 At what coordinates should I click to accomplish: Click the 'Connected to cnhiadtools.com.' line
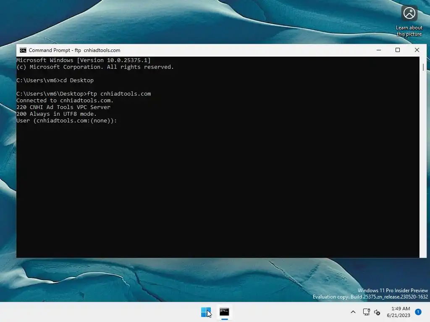65,101
